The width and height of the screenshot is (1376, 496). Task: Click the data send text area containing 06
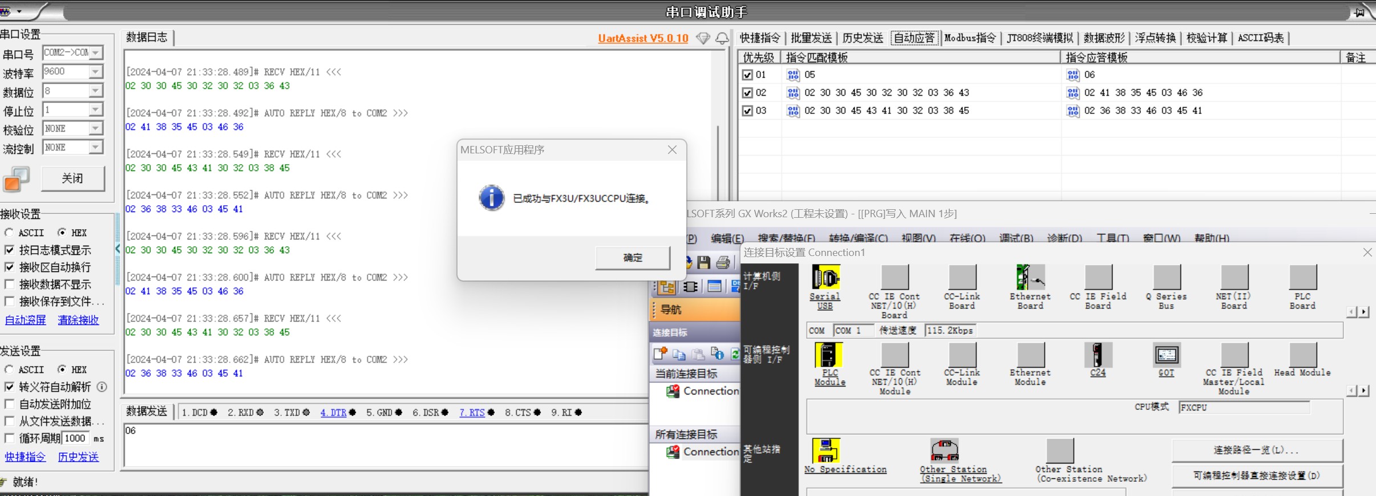coord(386,445)
